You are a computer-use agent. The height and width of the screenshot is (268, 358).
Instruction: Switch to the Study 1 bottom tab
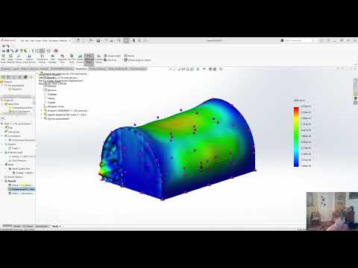(56, 226)
